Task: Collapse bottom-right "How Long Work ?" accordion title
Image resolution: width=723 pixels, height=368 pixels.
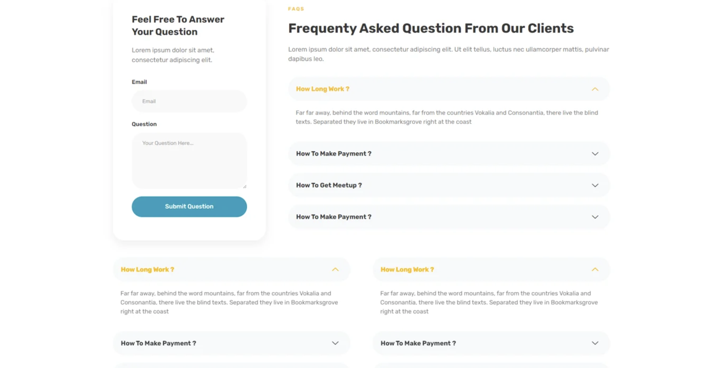Action: 407,270
